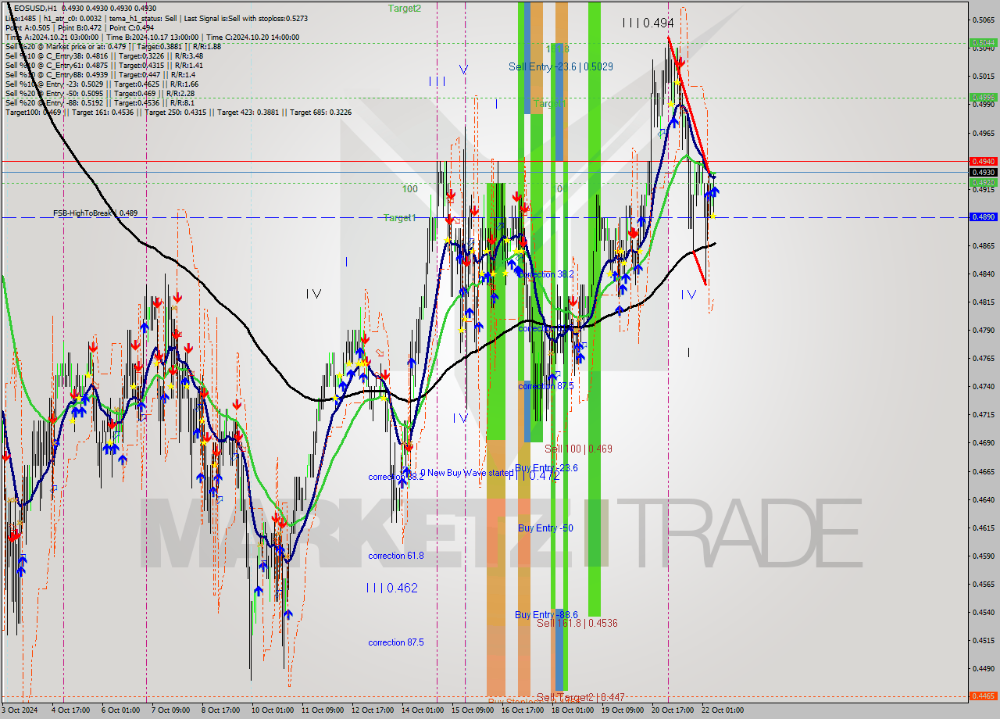Click the 'Buy Entry -50' label

[545, 528]
